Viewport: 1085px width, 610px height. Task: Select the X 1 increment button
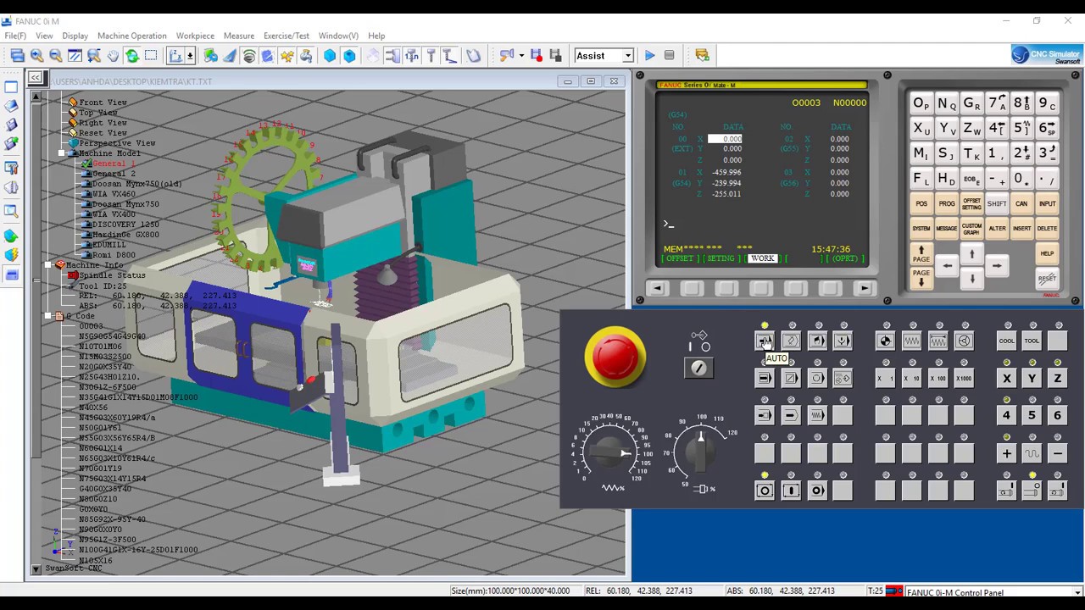886,378
